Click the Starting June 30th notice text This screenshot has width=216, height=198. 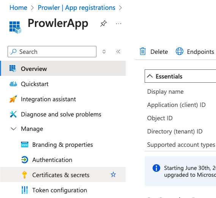(190, 171)
